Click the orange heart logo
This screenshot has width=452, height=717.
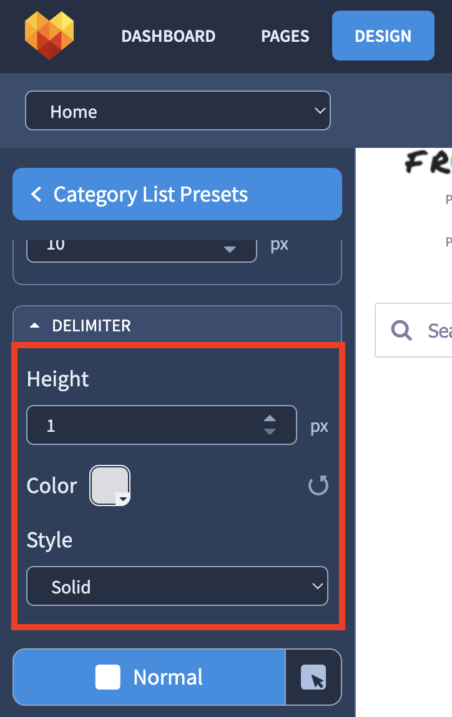(49, 36)
